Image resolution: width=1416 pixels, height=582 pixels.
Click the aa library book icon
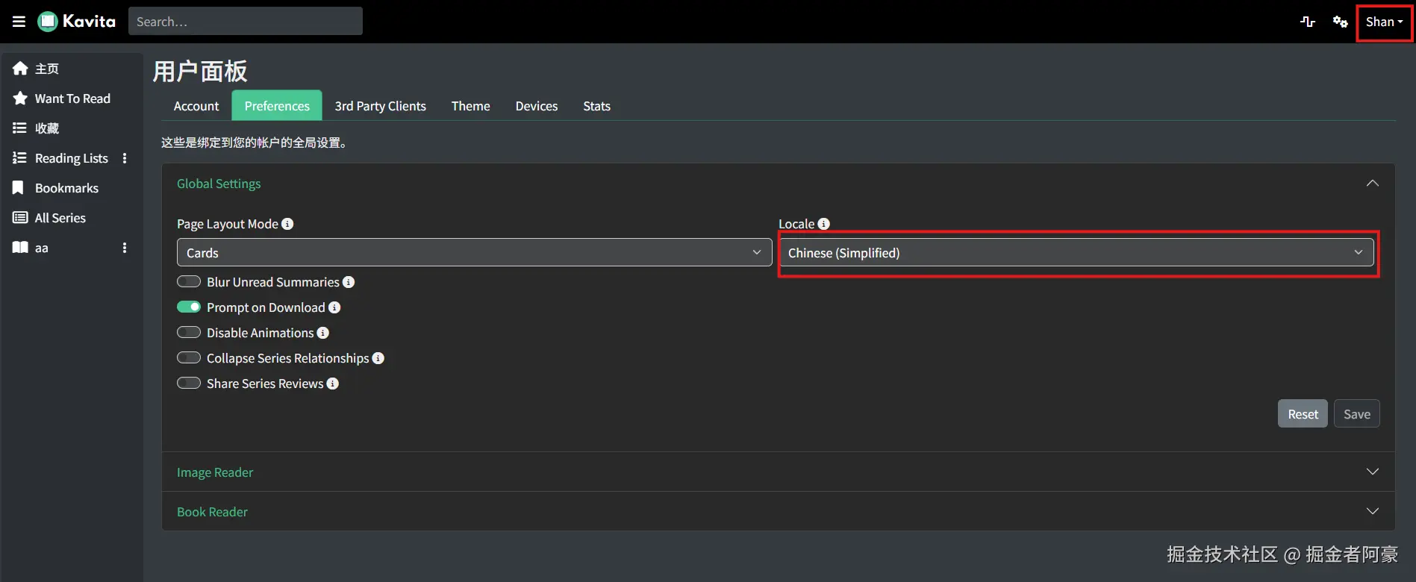pos(20,248)
